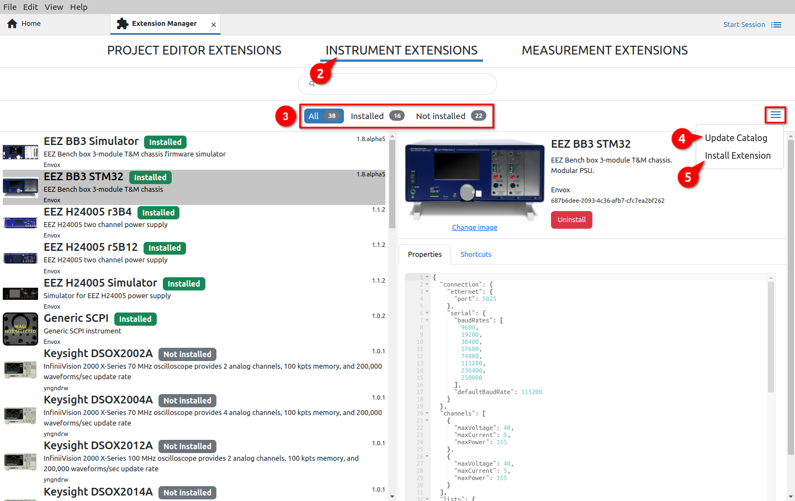Collapse the fold arrow on line 21
The height and width of the screenshot is (501, 795).
pyautogui.click(x=427, y=421)
